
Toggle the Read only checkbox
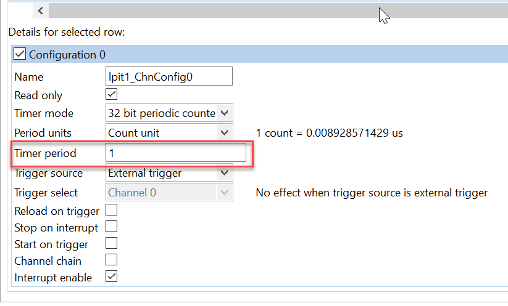112,95
